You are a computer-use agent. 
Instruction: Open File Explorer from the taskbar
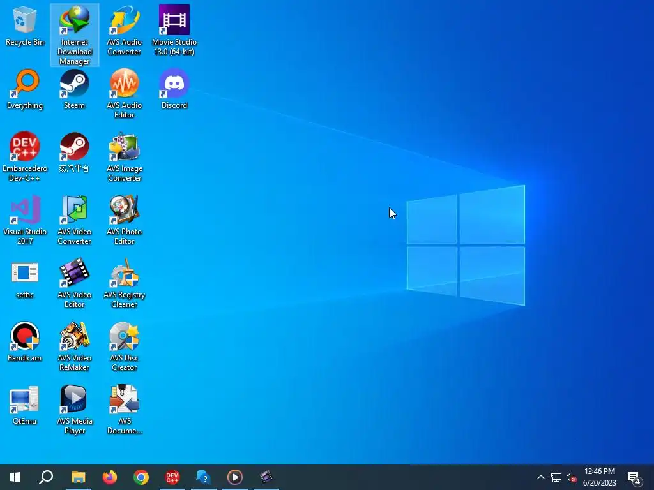click(x=78, y=477)
